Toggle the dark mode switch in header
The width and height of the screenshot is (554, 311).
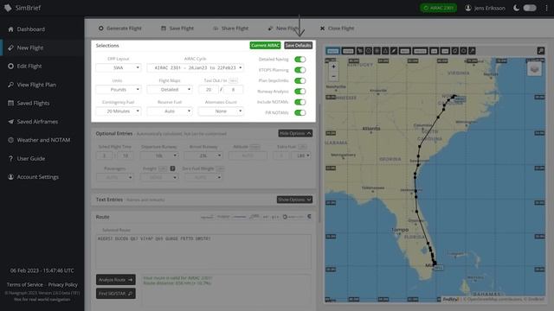(x=530, y=8)
